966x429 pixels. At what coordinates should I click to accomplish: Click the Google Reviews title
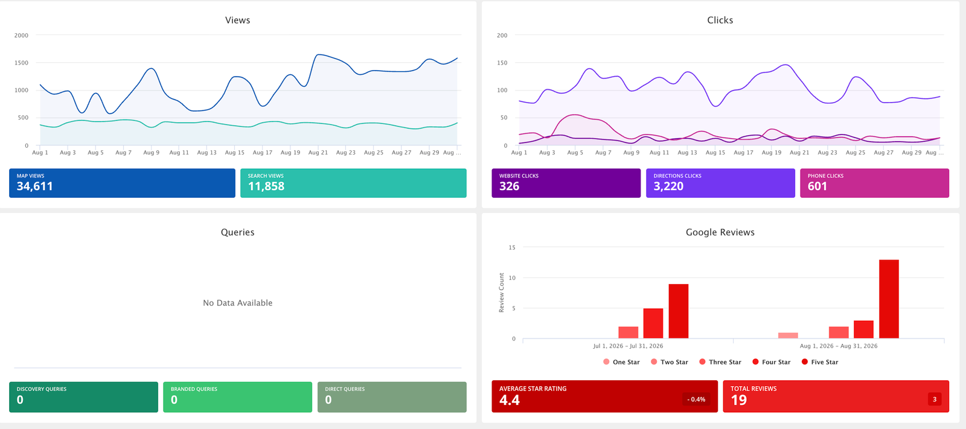[720, 232]
